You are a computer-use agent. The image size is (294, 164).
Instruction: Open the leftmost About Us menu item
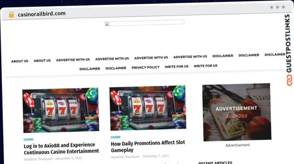tap(20, 61)
